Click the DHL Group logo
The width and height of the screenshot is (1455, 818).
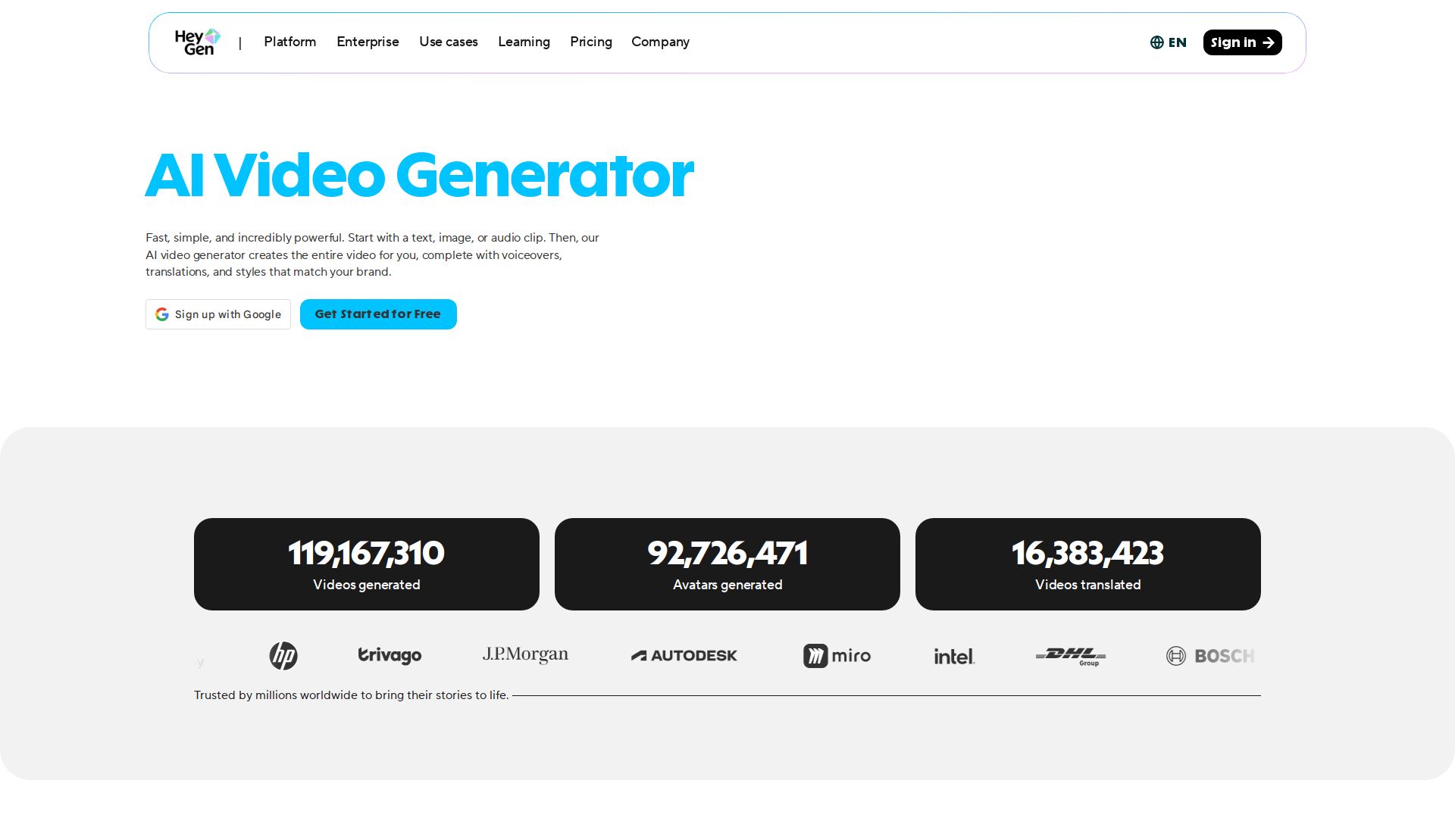pos(1070,656)
